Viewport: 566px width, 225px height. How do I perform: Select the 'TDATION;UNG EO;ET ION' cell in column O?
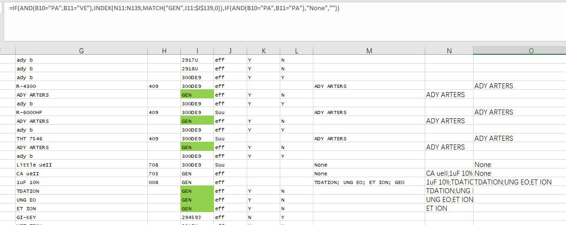tap(520, 182)
